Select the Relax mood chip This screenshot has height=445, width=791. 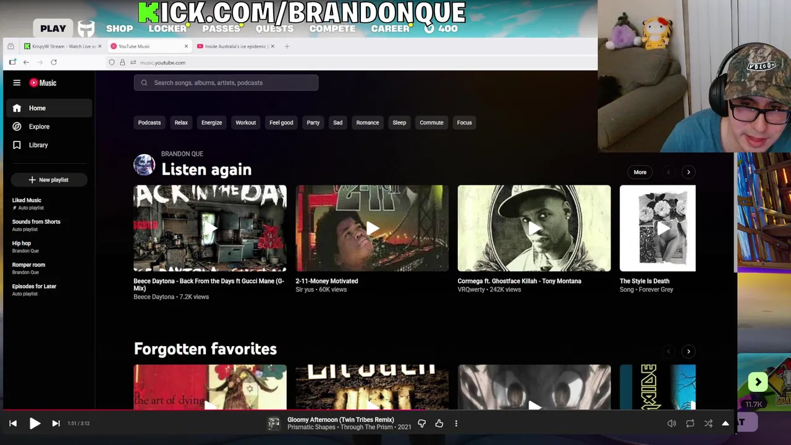[x=181, y=122]
